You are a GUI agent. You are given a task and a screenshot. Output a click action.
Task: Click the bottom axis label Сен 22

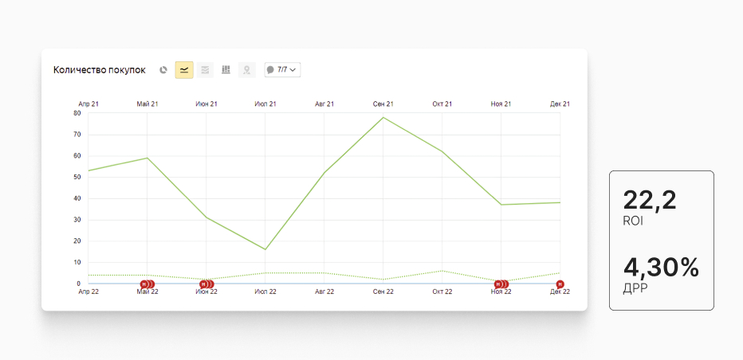[x=383, y=292]
